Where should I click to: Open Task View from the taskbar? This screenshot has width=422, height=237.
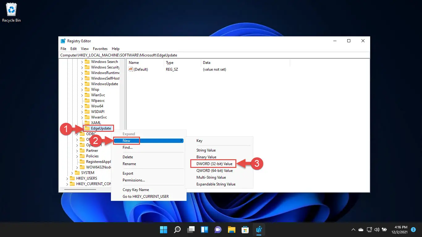pos(191,230)
